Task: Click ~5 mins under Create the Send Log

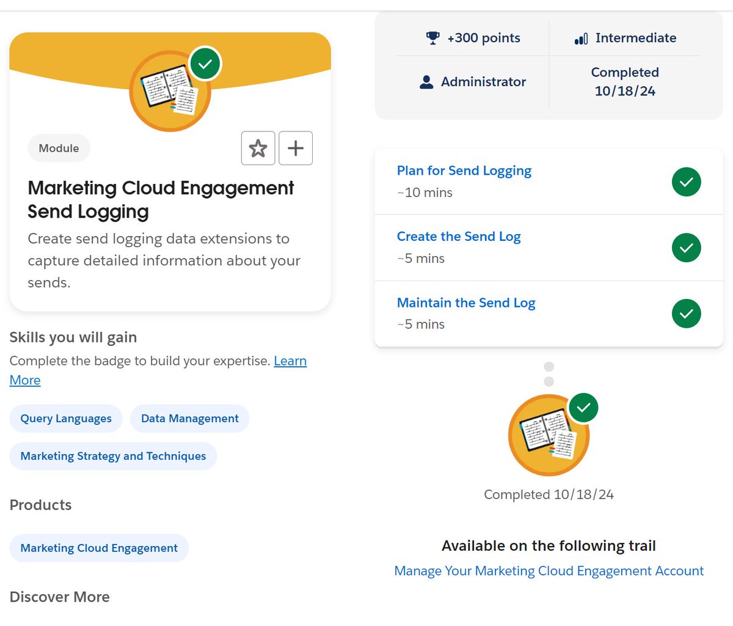Action: click(x=421, y=259)
